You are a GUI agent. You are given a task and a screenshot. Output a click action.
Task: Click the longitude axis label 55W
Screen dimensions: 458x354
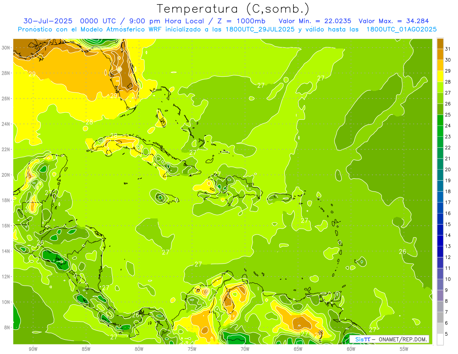pos(404,349)
